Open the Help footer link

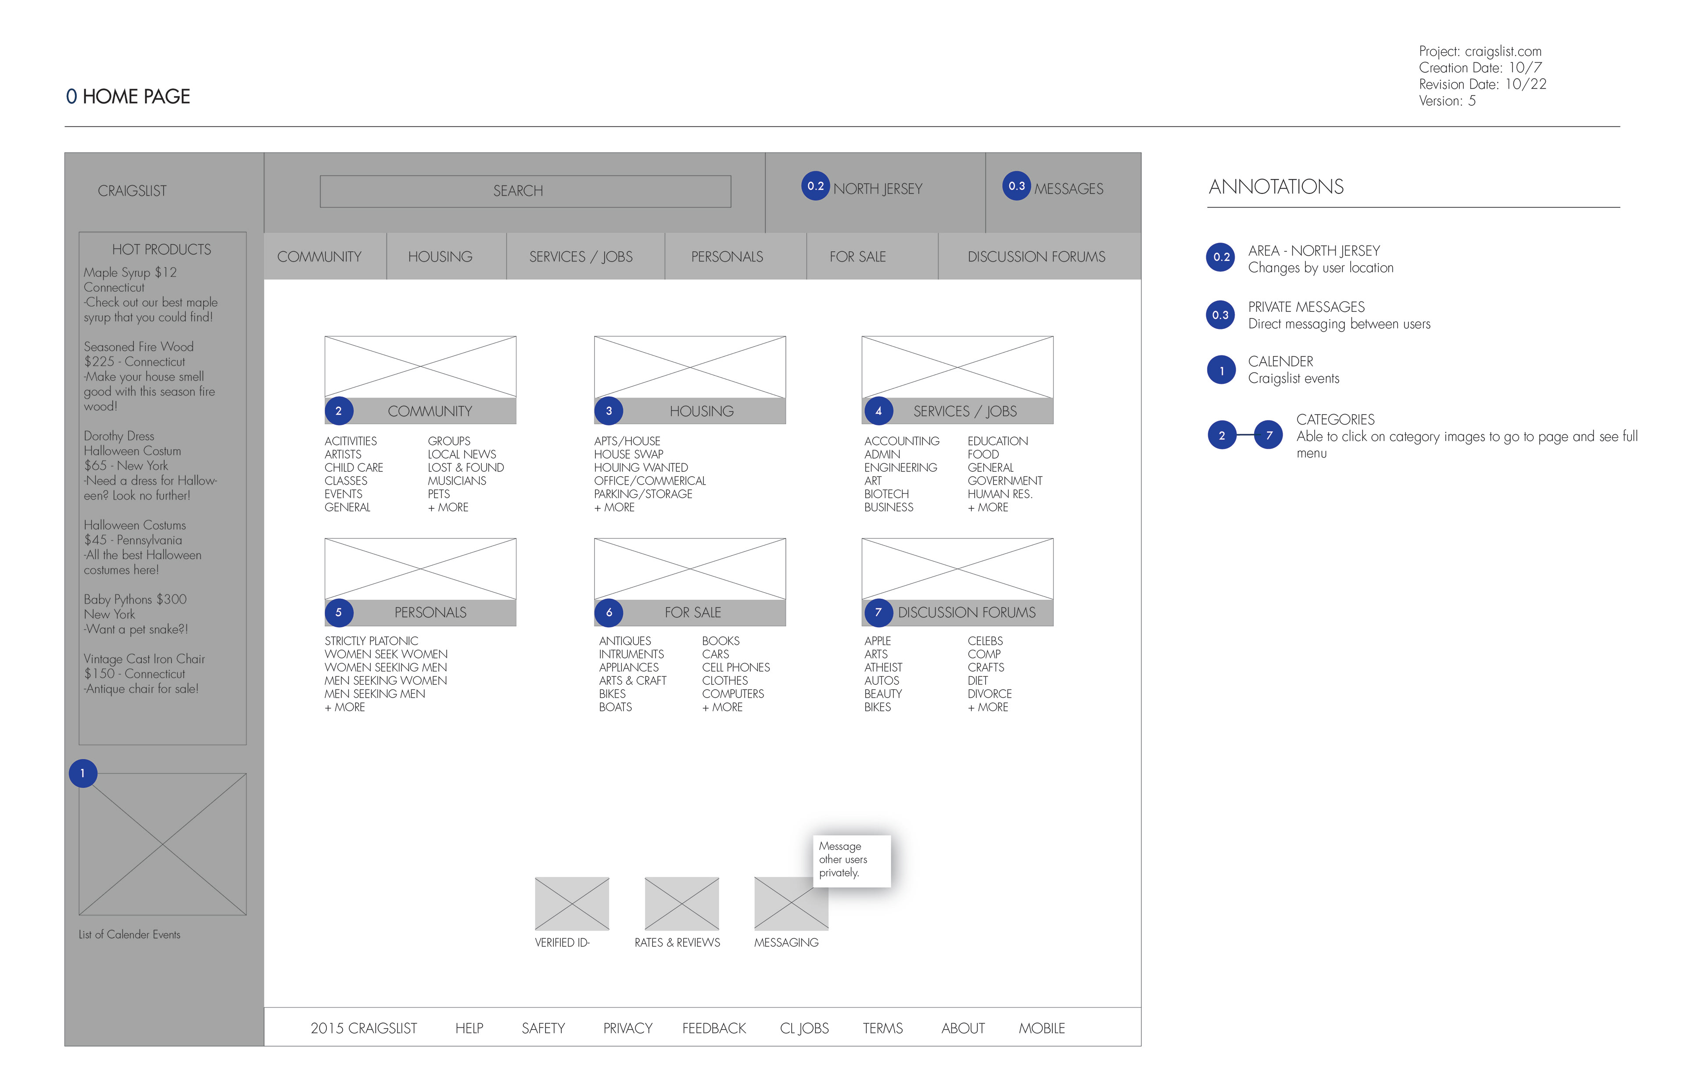point(469,1028)
